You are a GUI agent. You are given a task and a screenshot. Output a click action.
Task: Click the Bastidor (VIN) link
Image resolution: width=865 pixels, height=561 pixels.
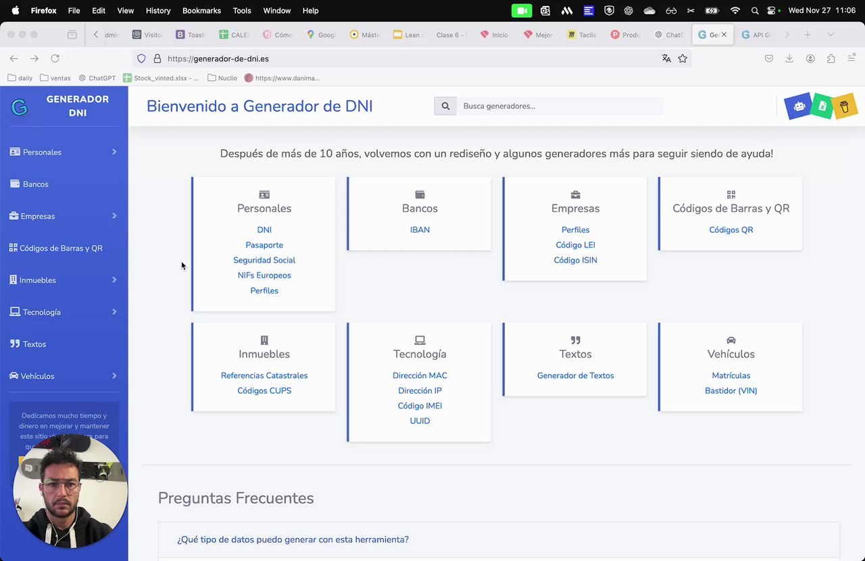(731, 390)
